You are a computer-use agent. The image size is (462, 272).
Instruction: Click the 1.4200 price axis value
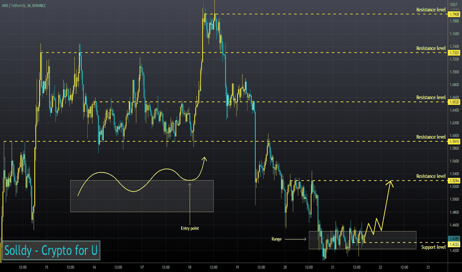[x=455, y=251]
